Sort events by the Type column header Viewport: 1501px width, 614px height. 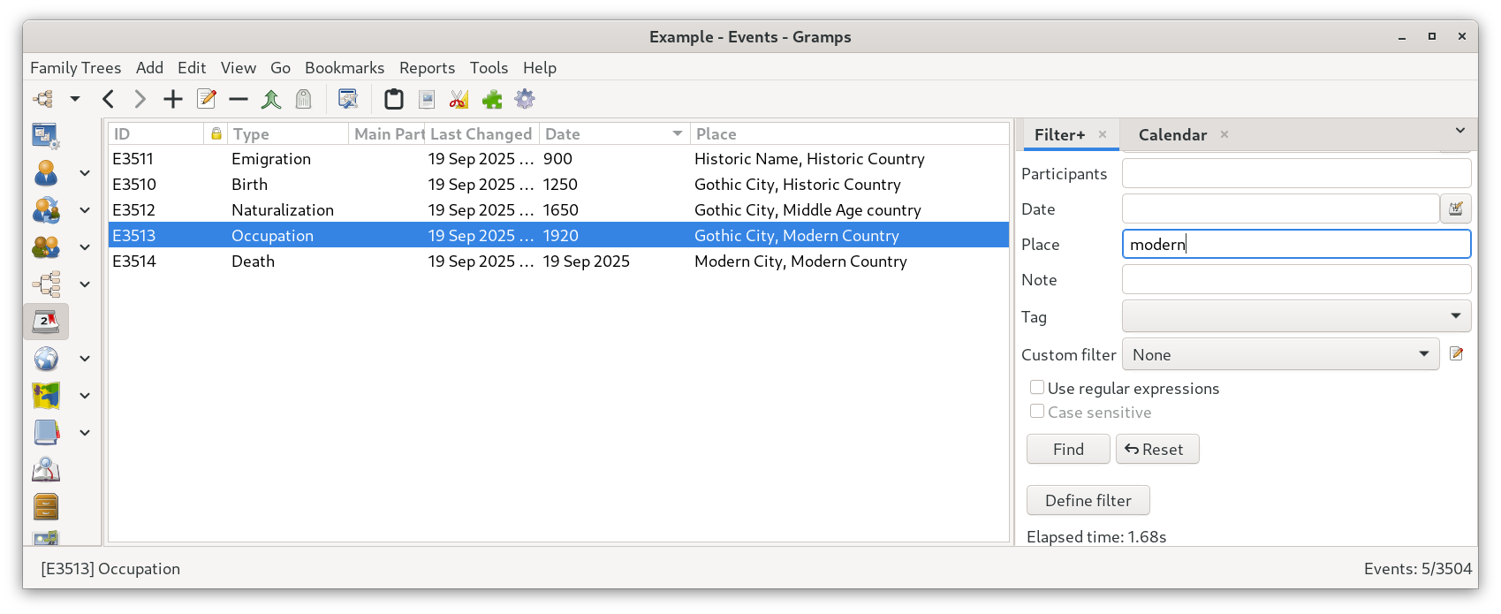[x=288, y=133]
